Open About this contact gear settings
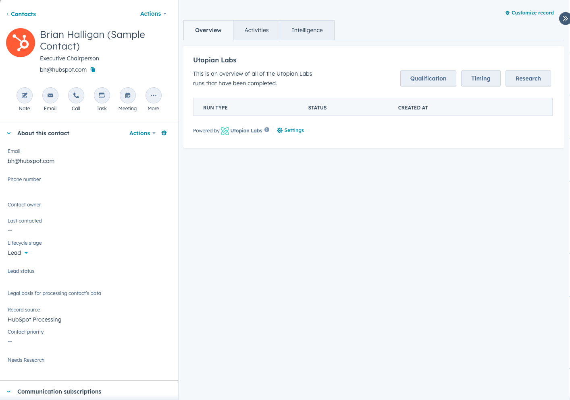570x400 pixels. click(164, 133)
